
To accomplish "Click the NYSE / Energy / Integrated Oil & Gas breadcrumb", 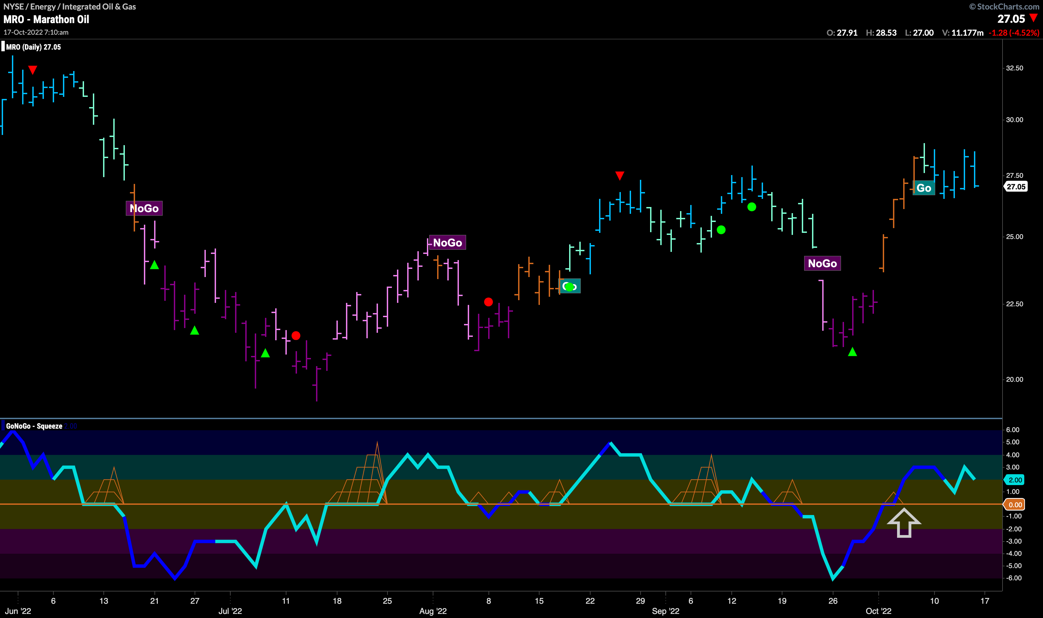I will point(70,7).
